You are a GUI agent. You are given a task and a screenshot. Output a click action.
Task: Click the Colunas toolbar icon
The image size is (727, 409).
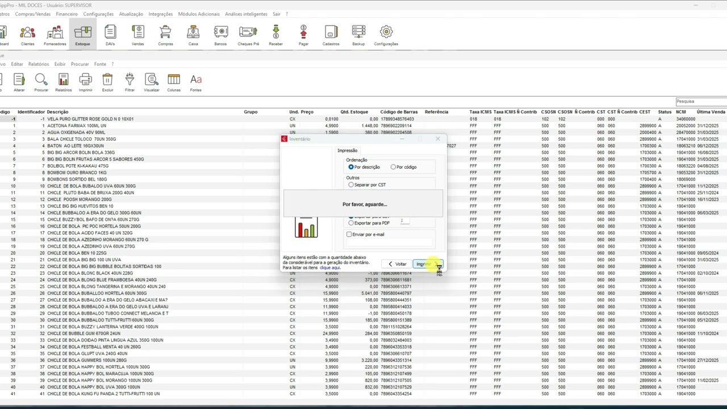[x=174, y=82]
